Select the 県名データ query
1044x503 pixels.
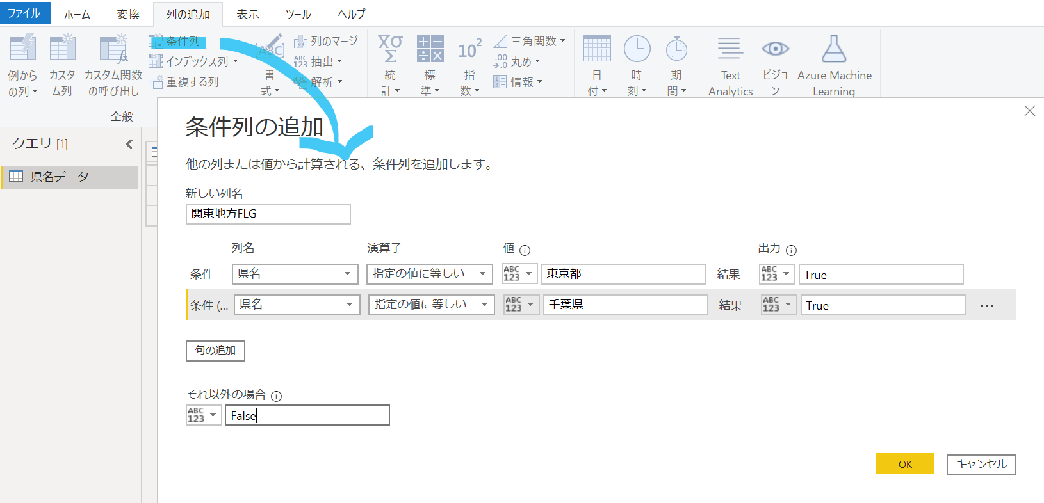pos(70,177)
